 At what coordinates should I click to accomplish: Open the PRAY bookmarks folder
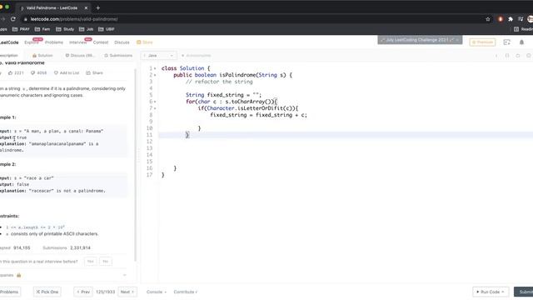coord(21,29)
